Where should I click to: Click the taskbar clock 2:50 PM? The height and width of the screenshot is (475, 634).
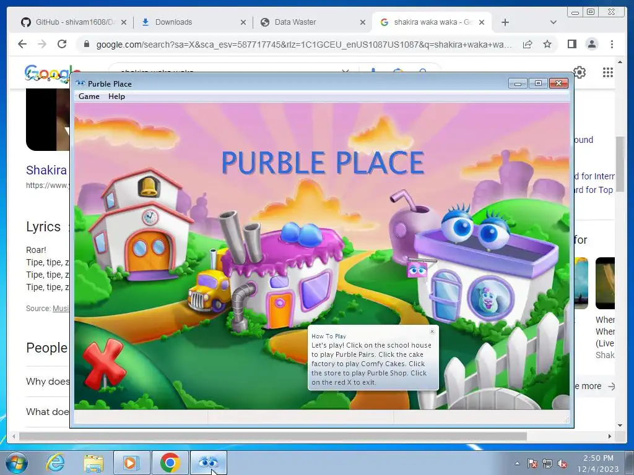(599, 463)
